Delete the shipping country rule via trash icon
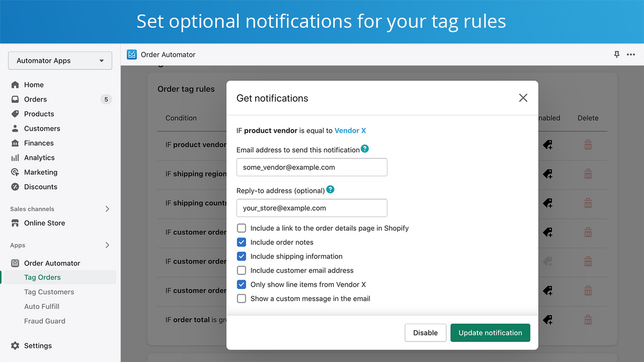644x362 pixels. [588, 203]
